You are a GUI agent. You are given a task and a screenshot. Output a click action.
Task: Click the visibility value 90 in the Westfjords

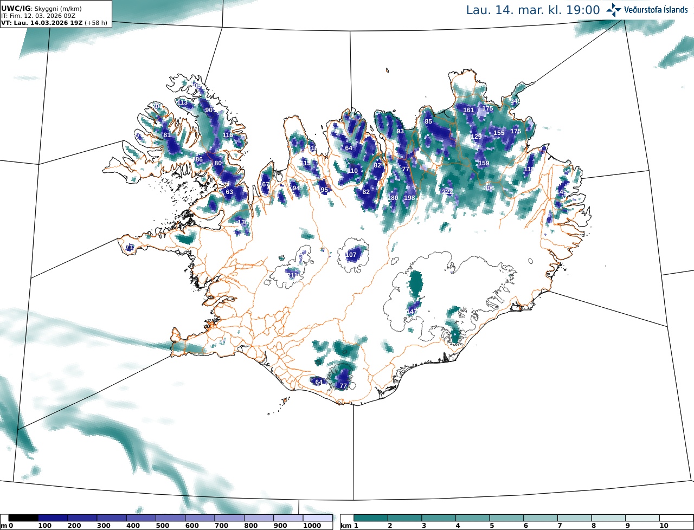(209, 110)
